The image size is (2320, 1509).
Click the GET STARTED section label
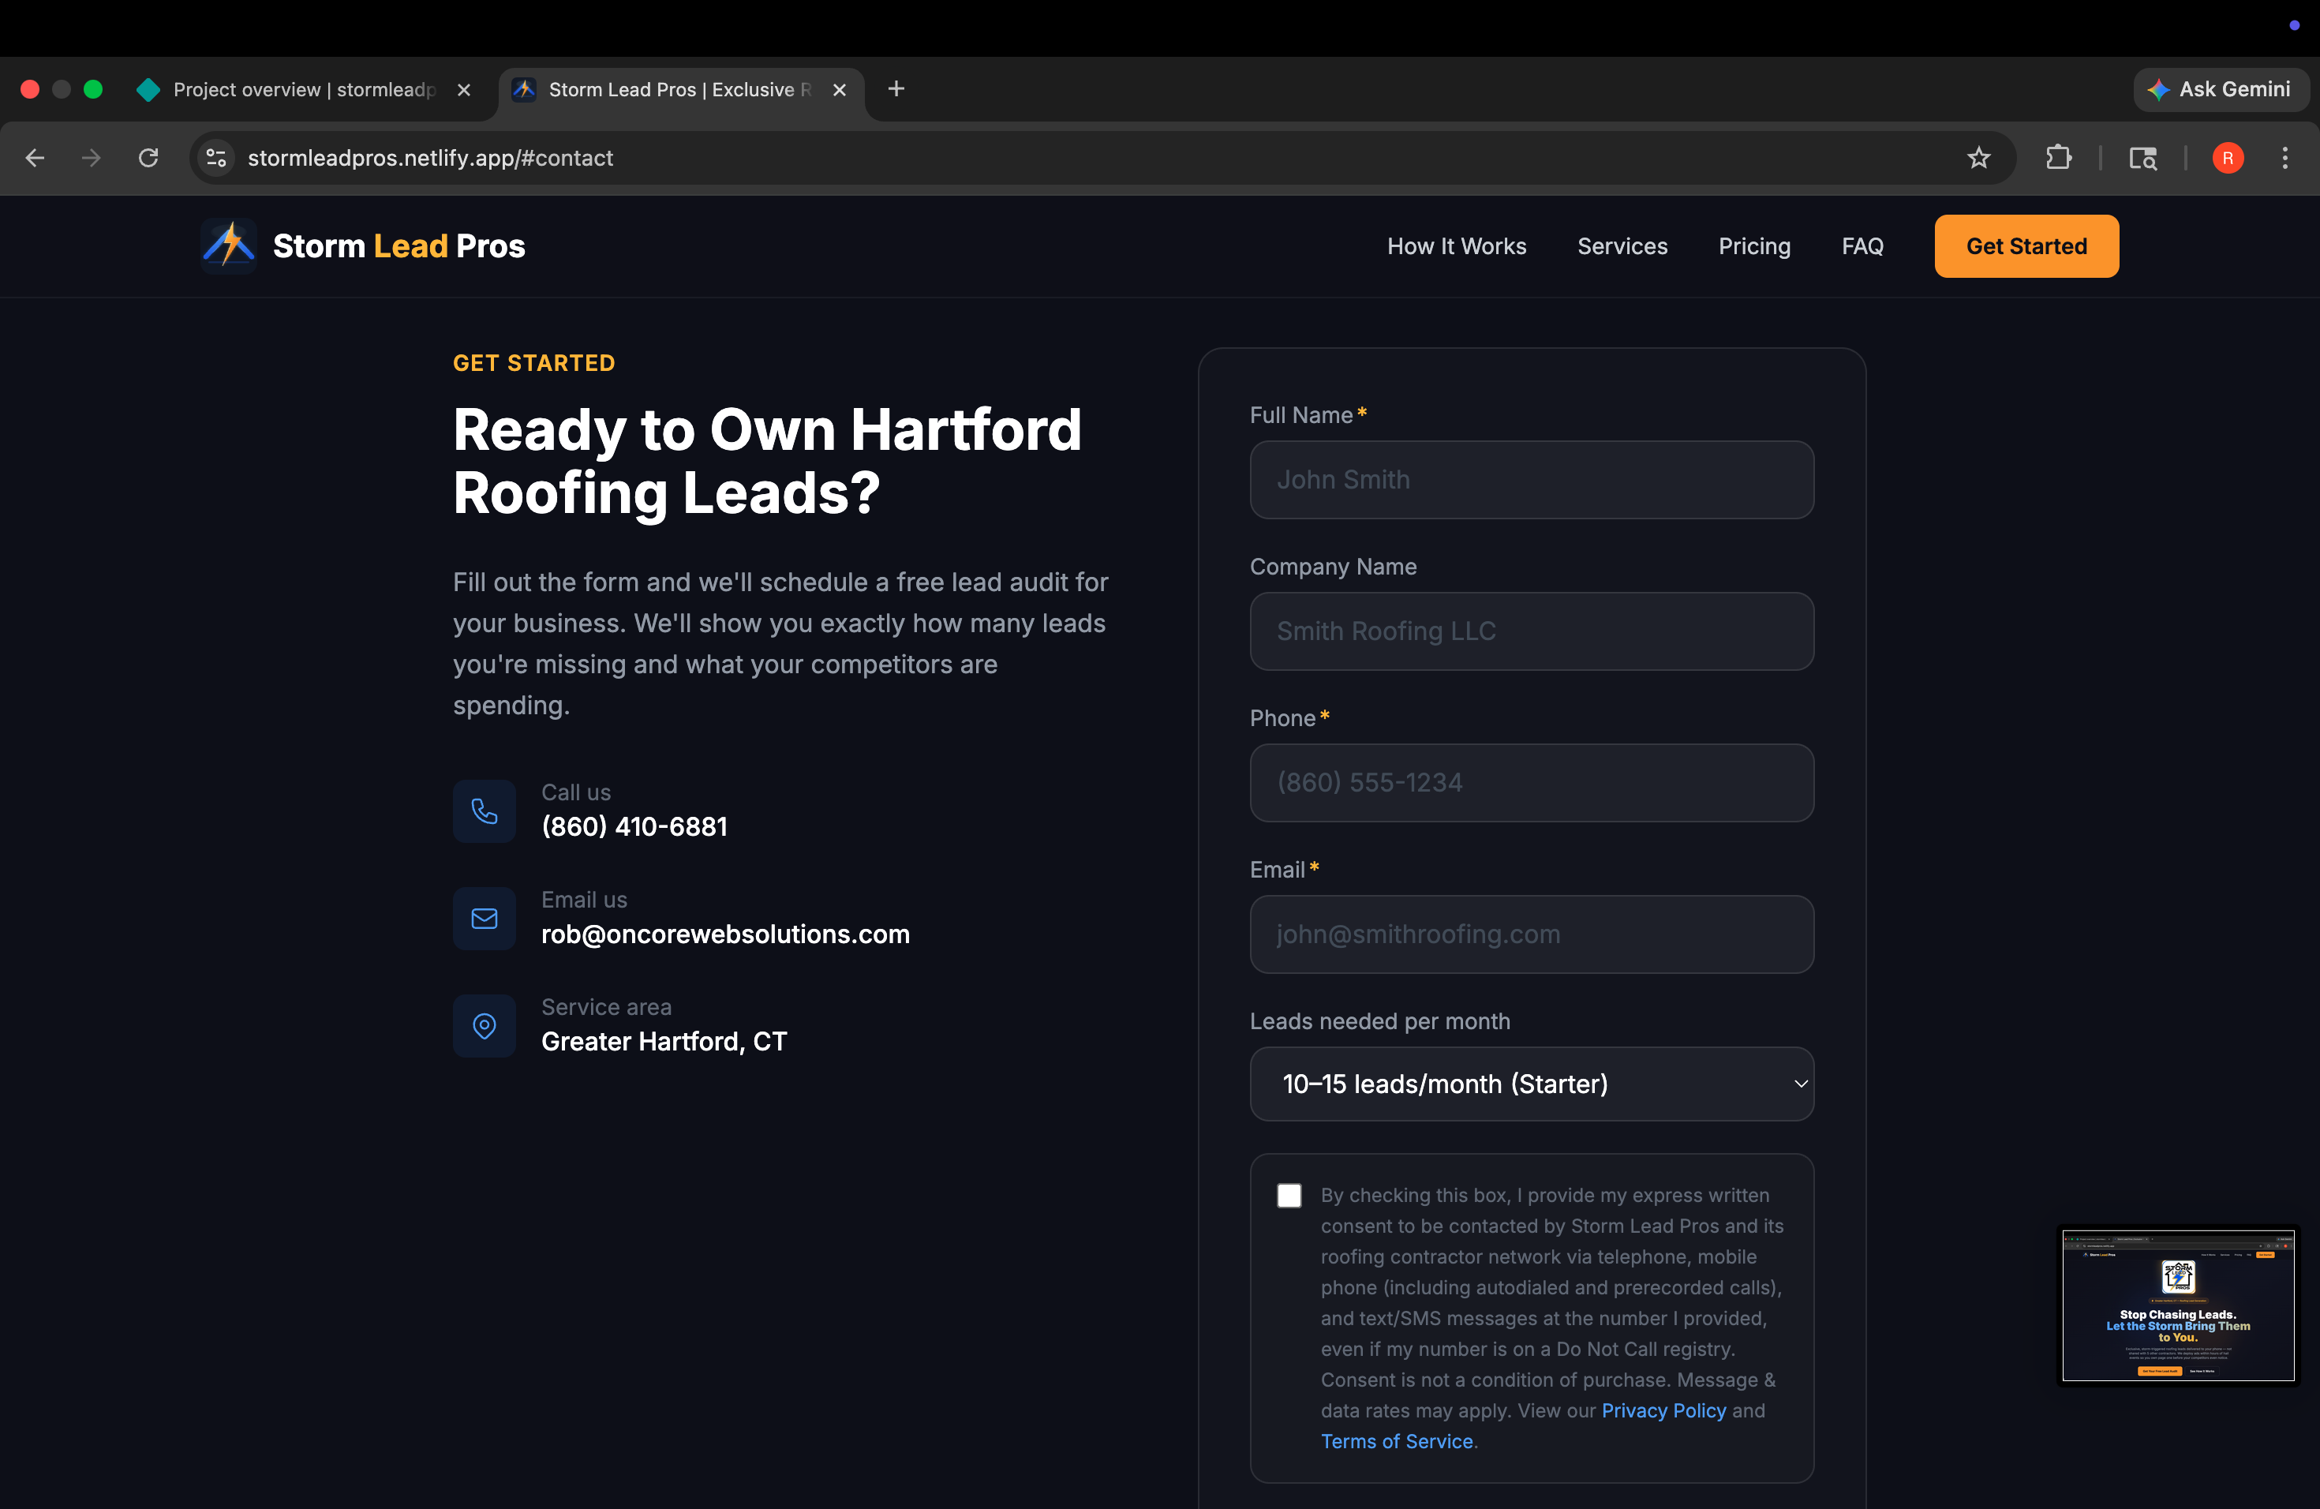click(x=533, y=364)
